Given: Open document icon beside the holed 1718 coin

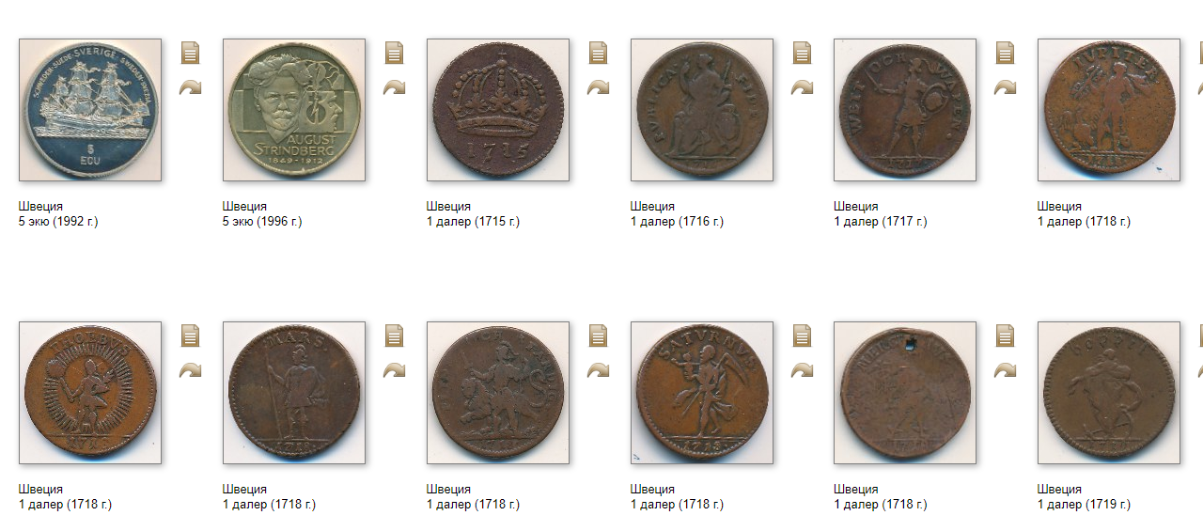Looking at the screenshot, I should (x=1006, y=336).
